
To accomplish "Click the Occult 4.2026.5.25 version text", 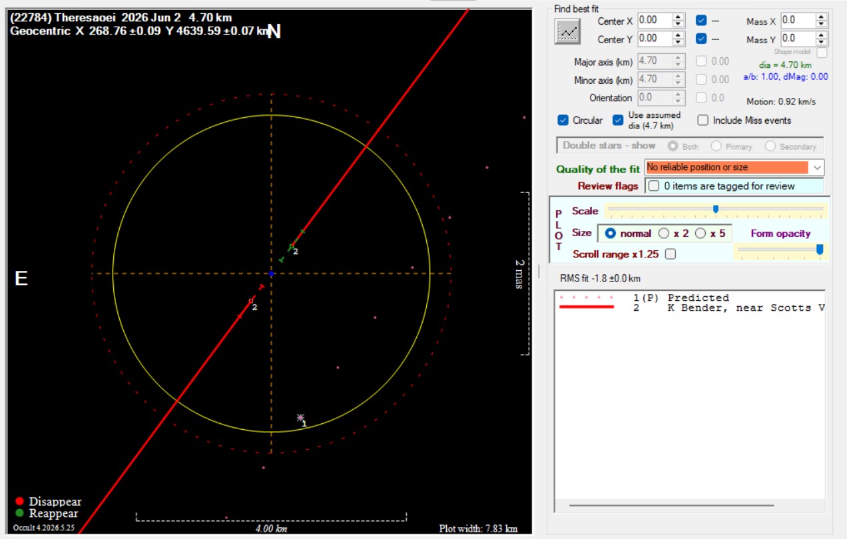I will 43,528.
